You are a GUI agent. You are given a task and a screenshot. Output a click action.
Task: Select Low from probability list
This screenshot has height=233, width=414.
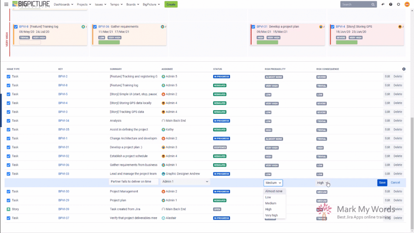(274, 197)
